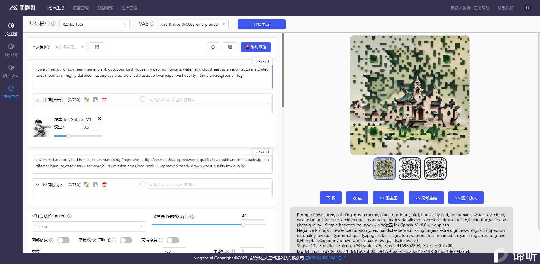This screenshot has height=264, width=540.
Task: Click the red delete icon in 反向提示词 row
Action: (x=104, y=185)
